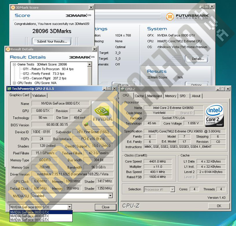Collapse the CPU Tests tree node
The image size is (236, 226).
click(14, 83)
